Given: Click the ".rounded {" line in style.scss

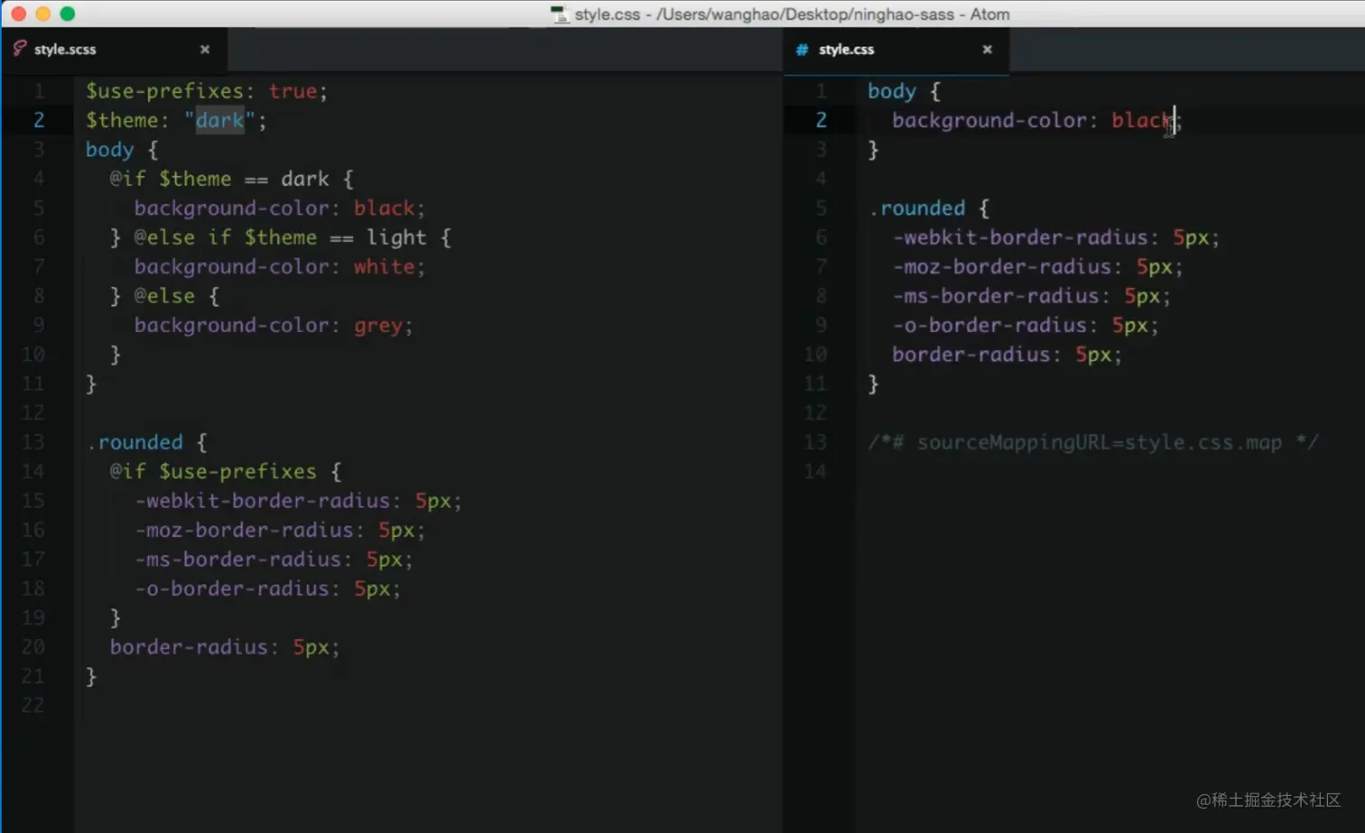Looking at the screenshot, I should click(147, 442).
